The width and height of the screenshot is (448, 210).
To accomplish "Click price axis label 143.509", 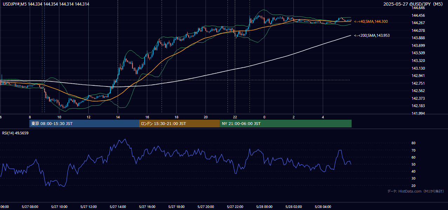I will 418,53.
